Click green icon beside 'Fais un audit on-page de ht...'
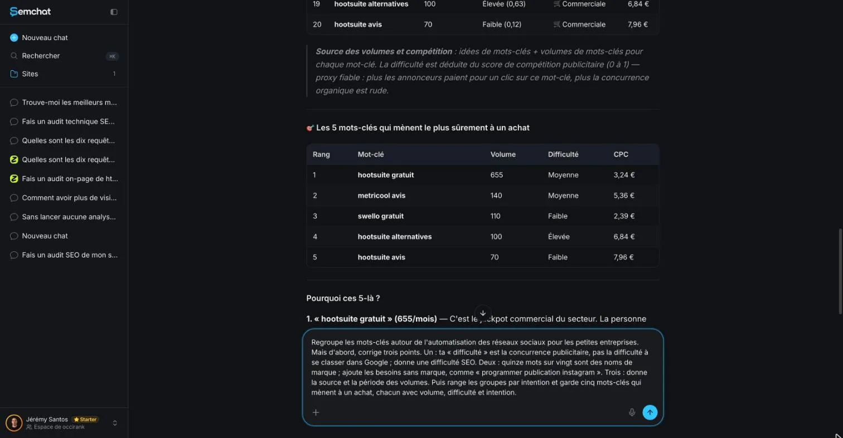Screen dimensions: 843x438 [x=14, y=179]
